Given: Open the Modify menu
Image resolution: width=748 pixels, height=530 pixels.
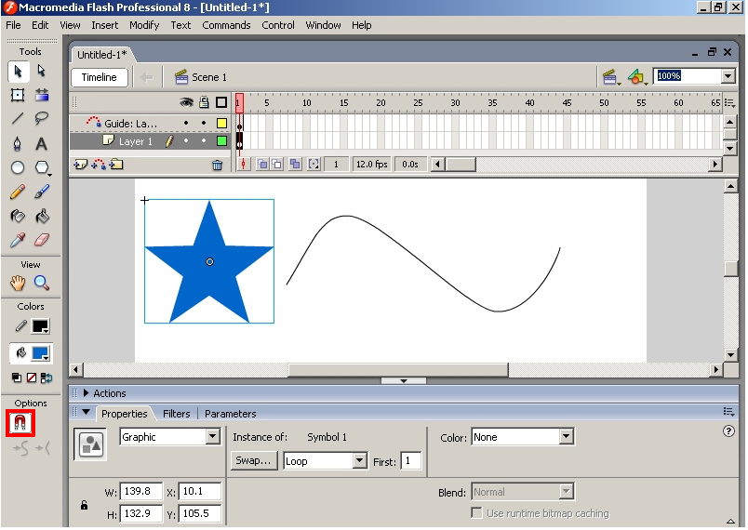Looking at the screenshot, I should pyautogui.click(x=144, y=25).
